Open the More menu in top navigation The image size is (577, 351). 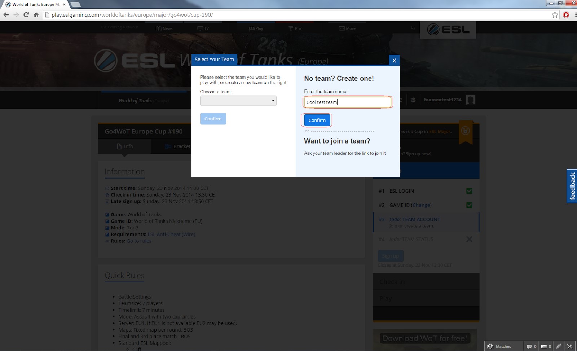[x=347, y=28]
